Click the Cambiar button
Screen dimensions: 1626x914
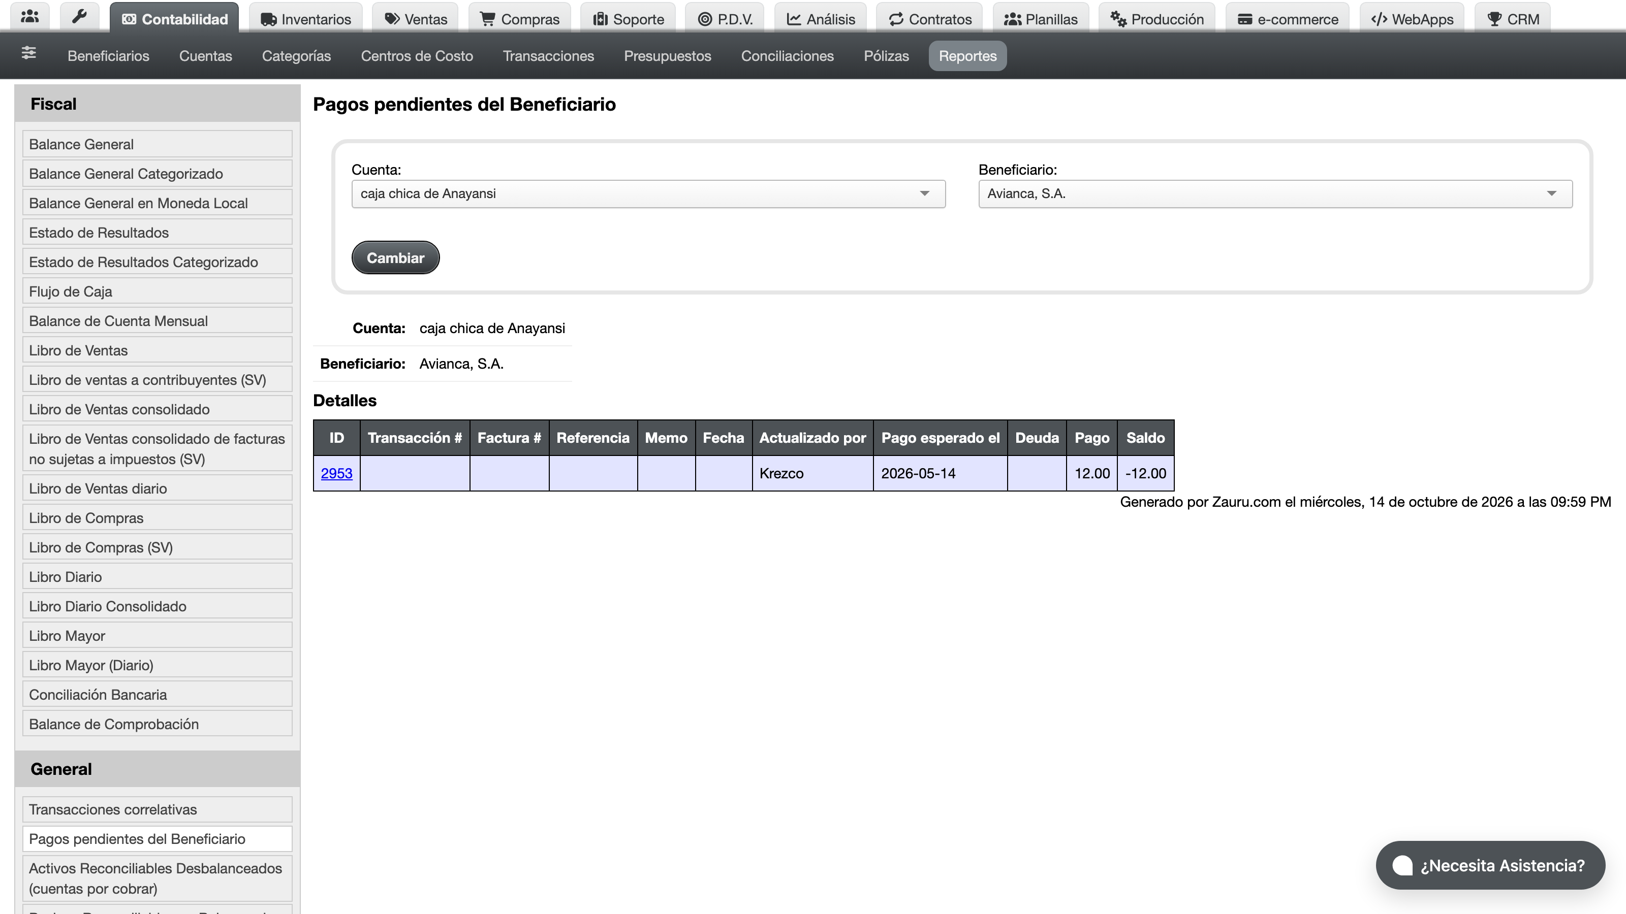[x=395, y=257]
